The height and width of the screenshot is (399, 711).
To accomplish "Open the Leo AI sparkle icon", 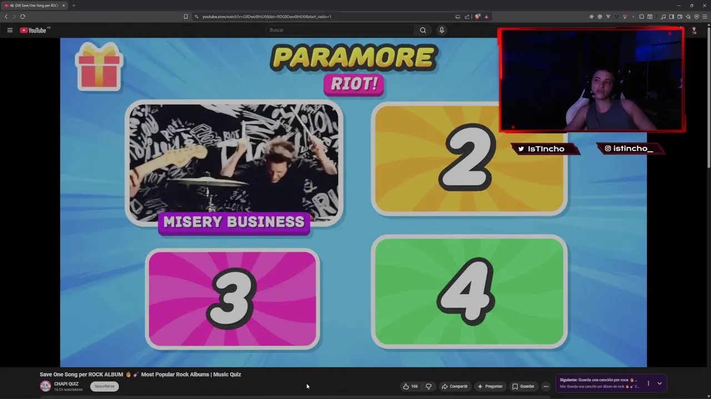I will click(688, 17).
